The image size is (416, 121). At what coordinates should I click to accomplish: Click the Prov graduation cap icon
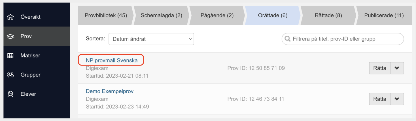point(10,37)
